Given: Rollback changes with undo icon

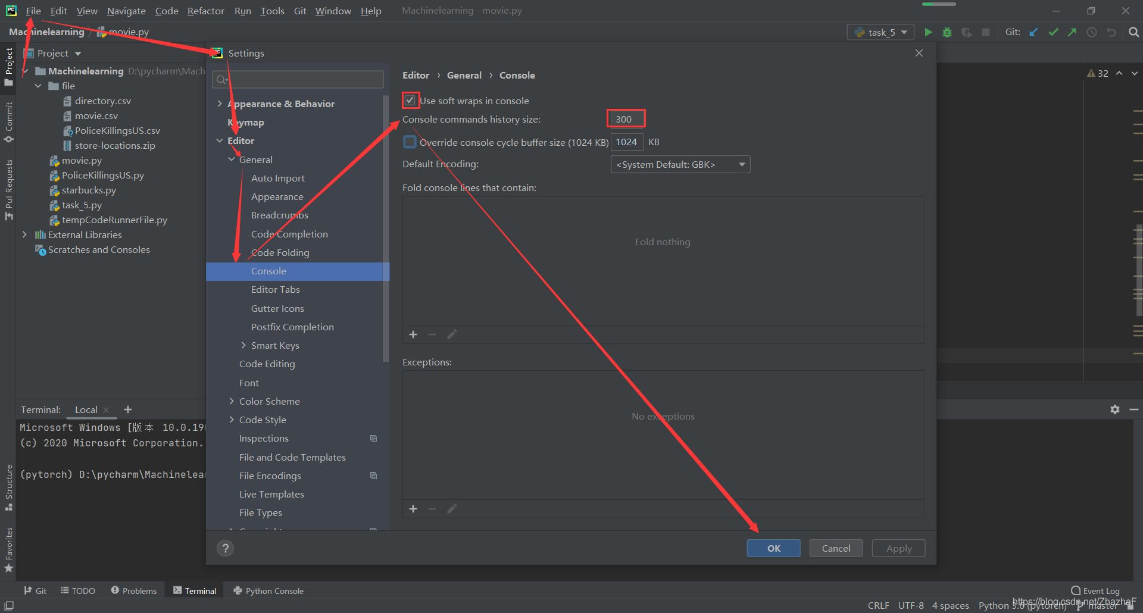Looking at the screenshot, I should [1111, 32].
